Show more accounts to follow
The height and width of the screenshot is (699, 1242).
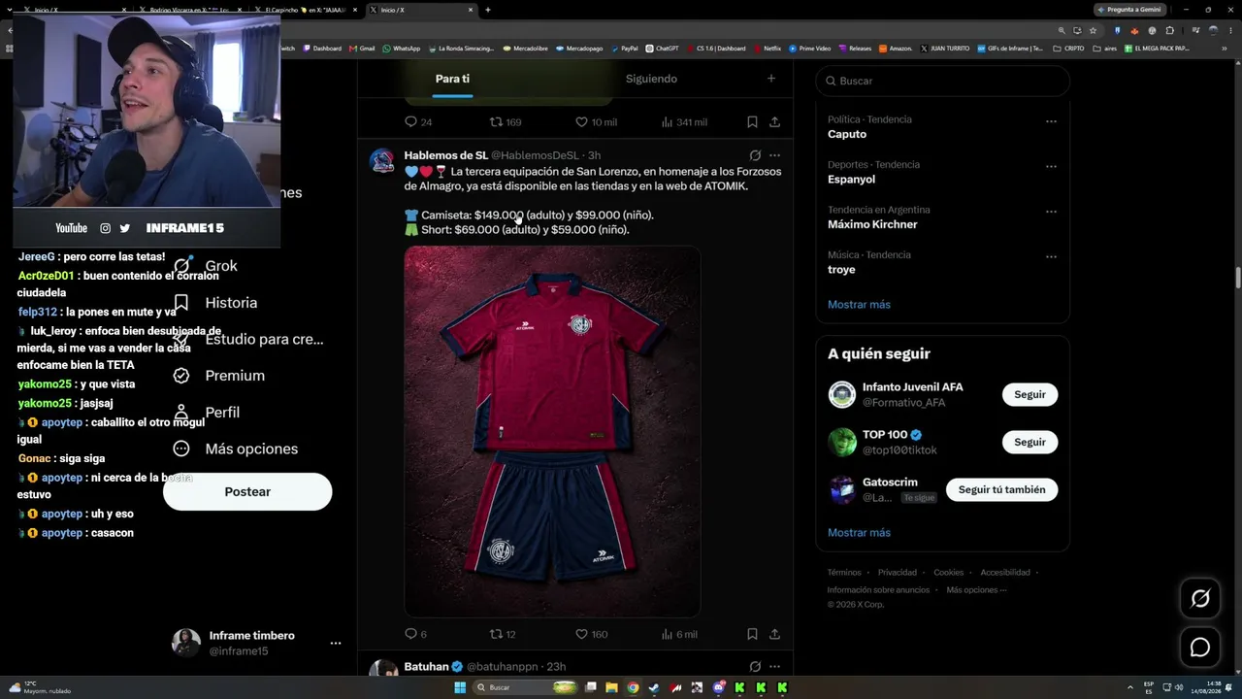click(x=859, y=532)
